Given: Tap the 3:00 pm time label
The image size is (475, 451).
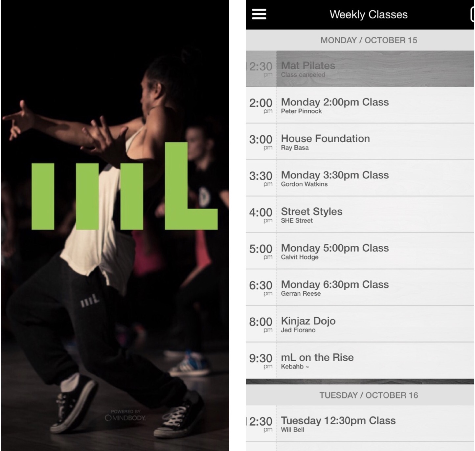Looking at the screenshot, I should pos(261,142).
